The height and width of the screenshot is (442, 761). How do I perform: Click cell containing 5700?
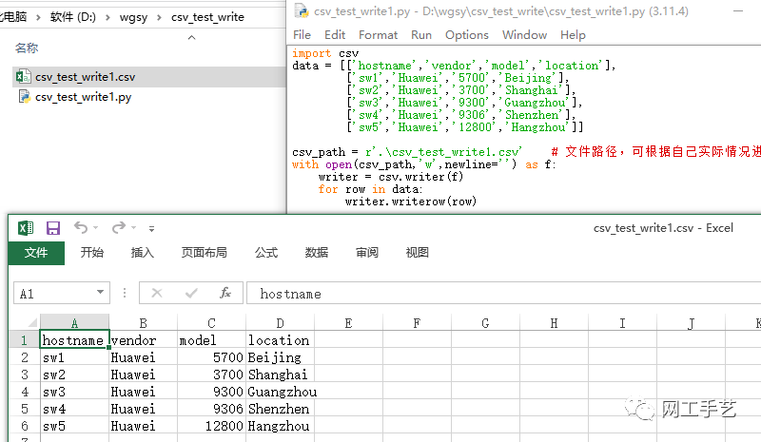coord(211,357)
